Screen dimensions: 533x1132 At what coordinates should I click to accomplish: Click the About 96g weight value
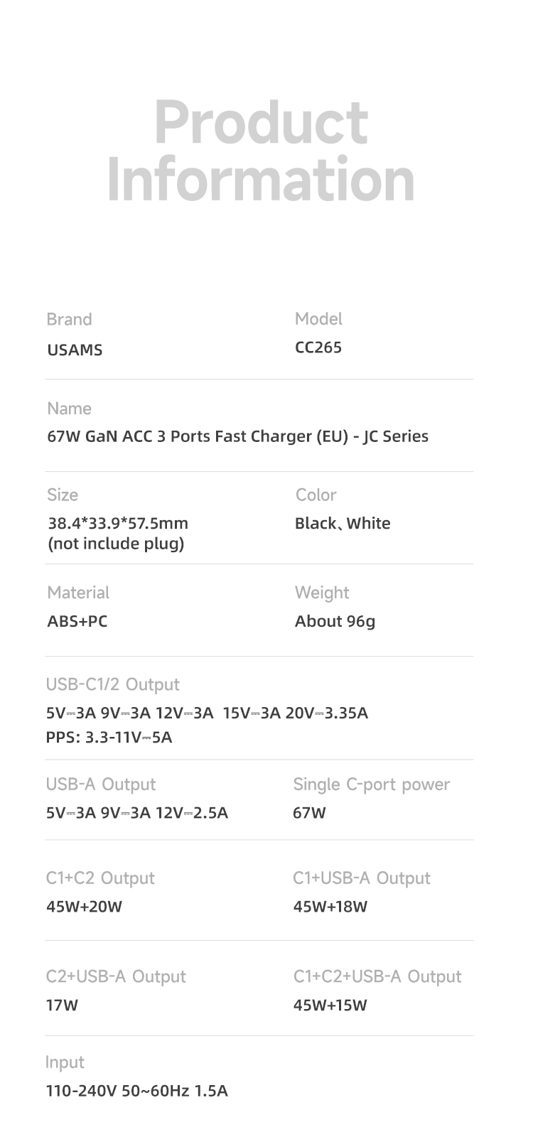pyautogui.click(x=335, y=621)
